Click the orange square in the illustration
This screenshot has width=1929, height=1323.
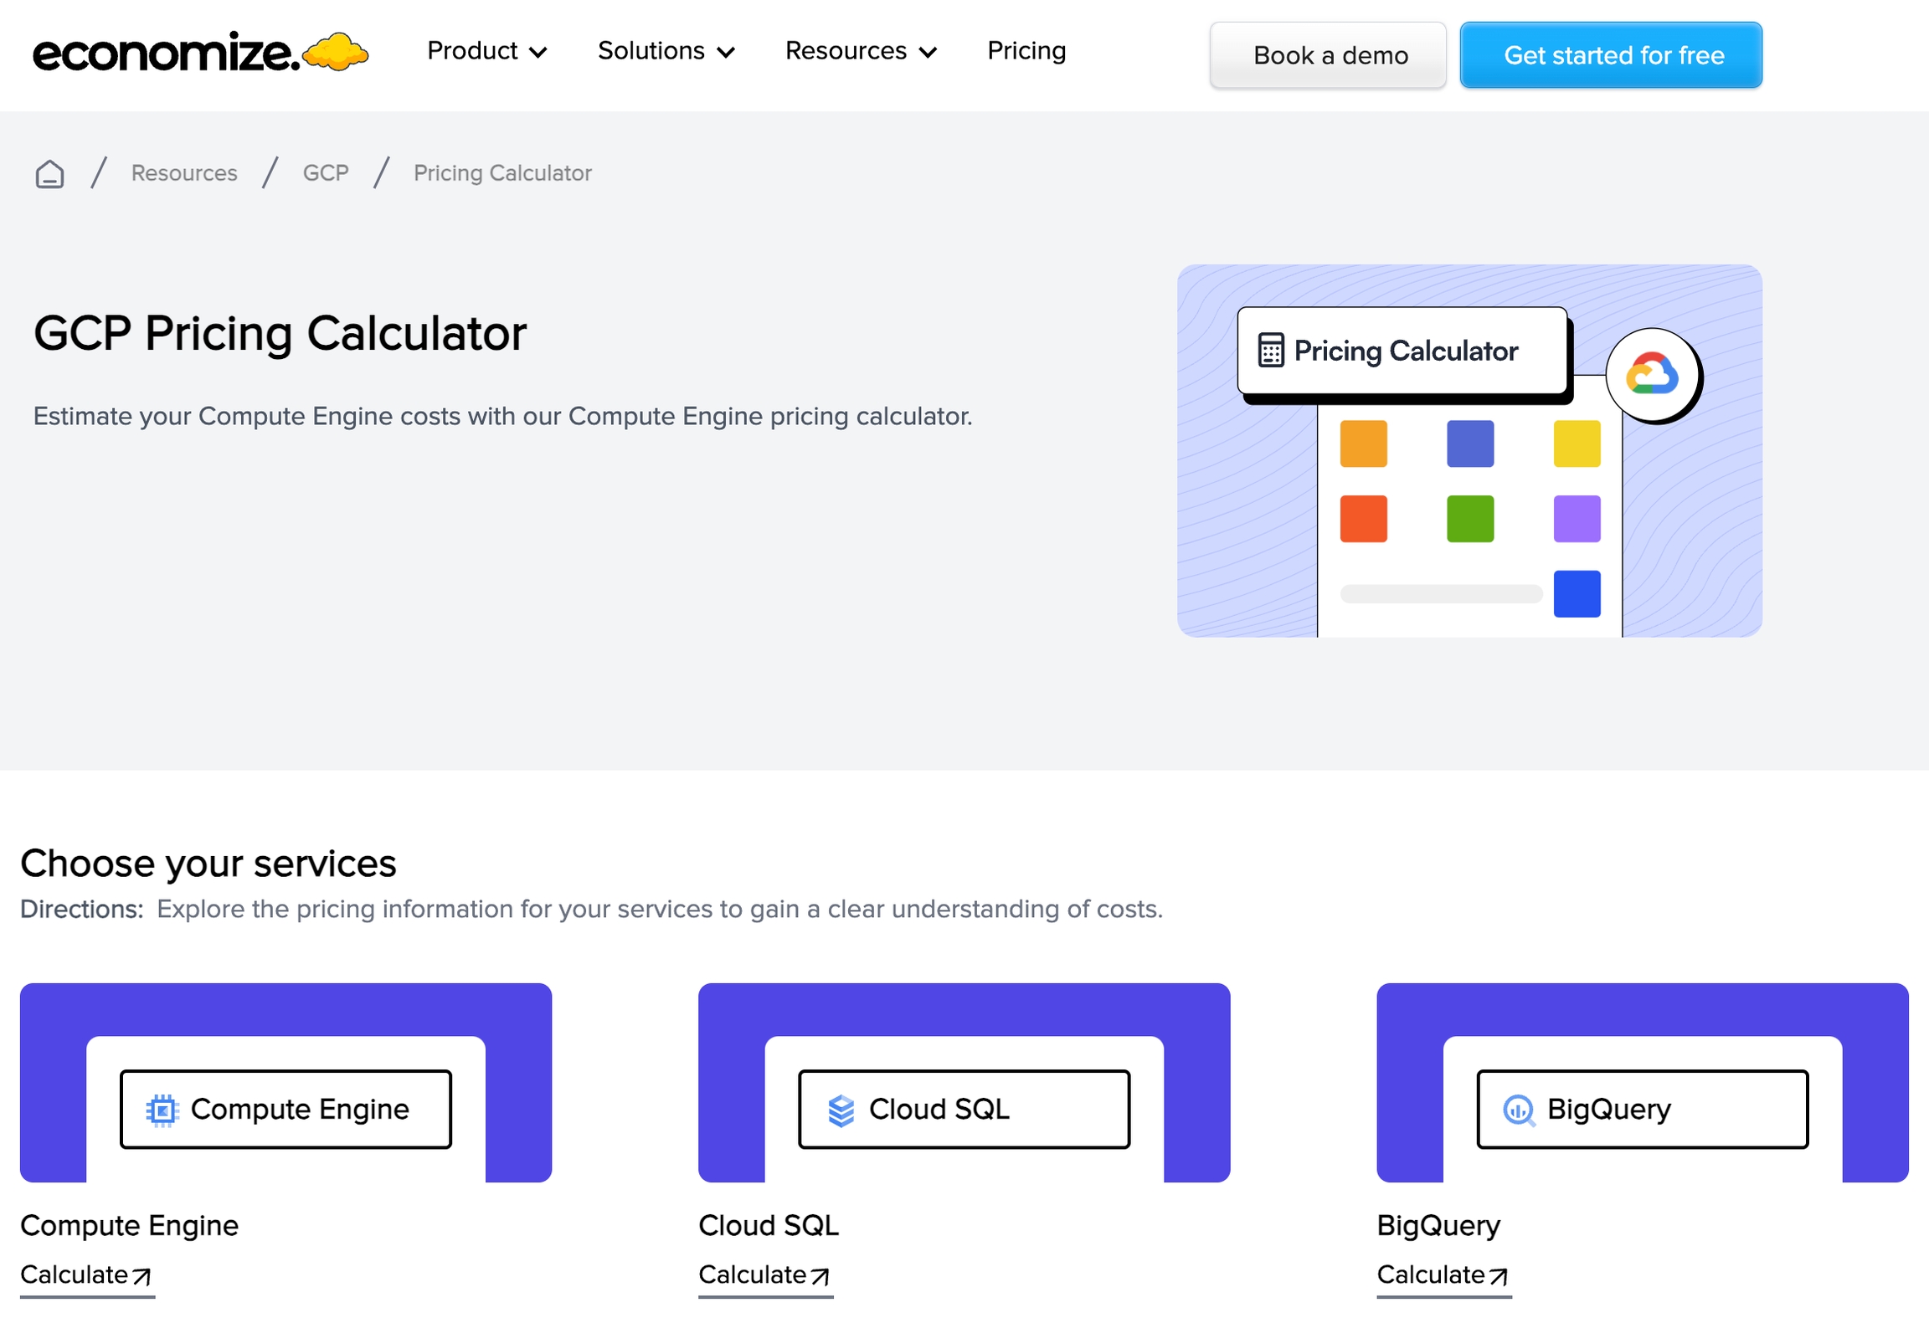point(1363,444)
